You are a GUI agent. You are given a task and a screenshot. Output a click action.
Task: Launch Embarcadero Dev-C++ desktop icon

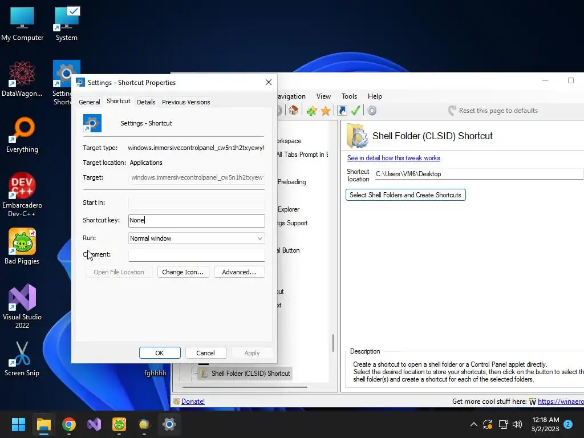[22, 194]
